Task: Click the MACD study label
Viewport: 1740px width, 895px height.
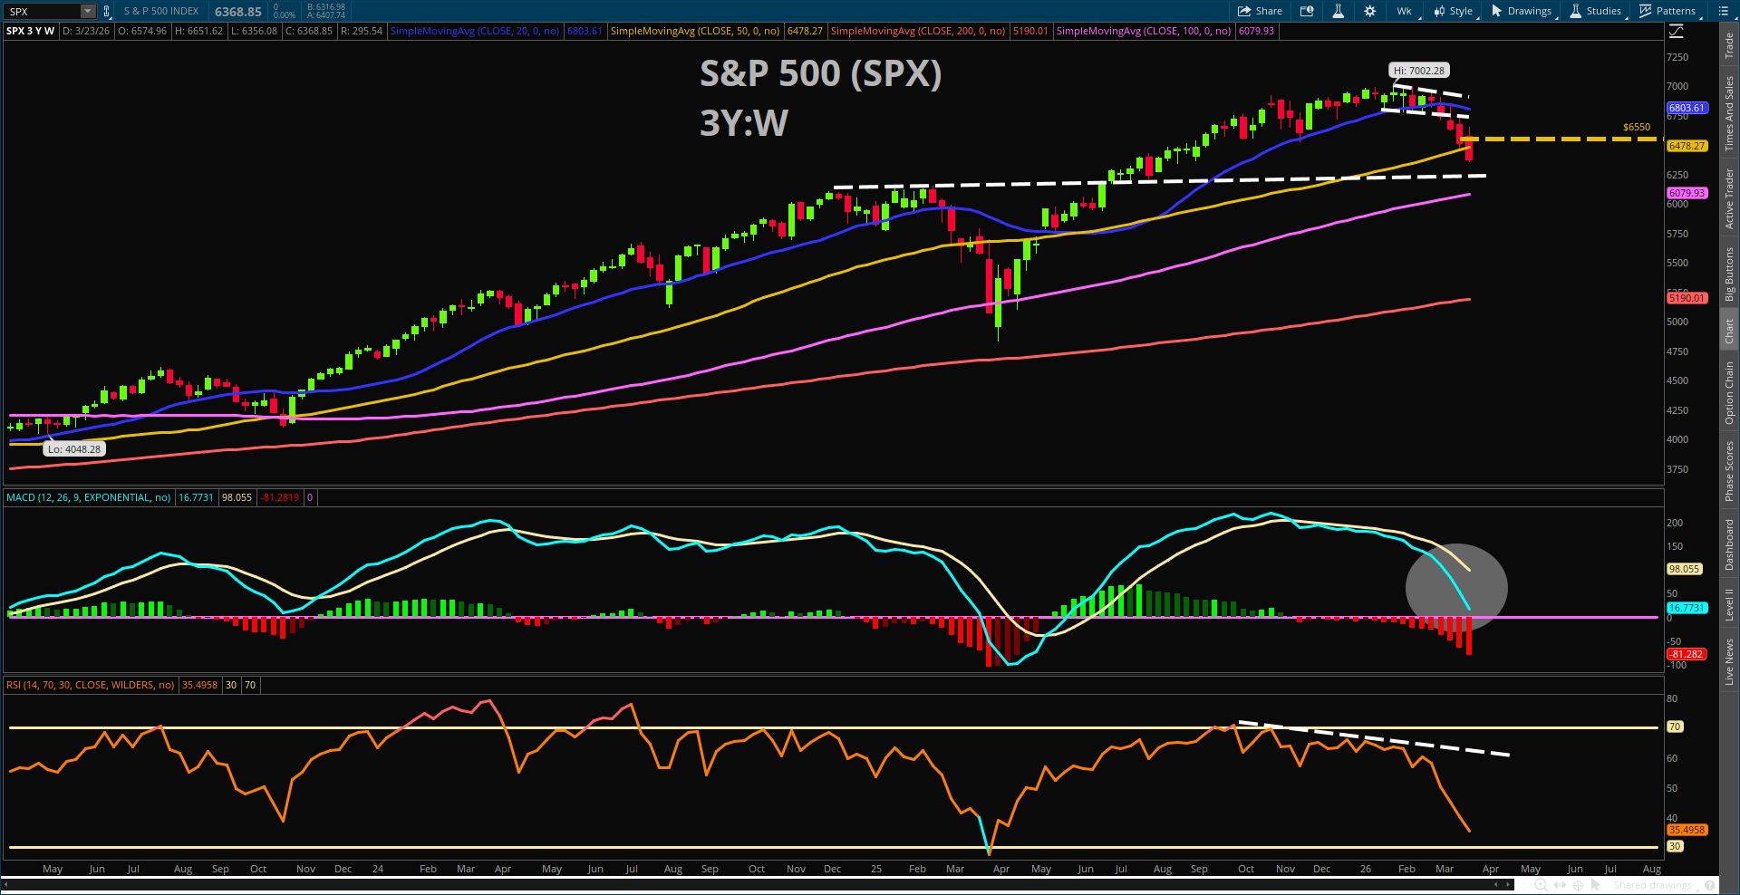Action: [89, 497]
